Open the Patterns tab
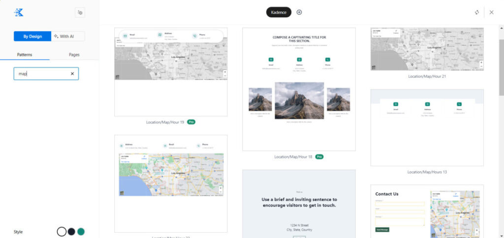Viewport: 504px width, 238px height. pyautogui.click(x=25, y=55)
